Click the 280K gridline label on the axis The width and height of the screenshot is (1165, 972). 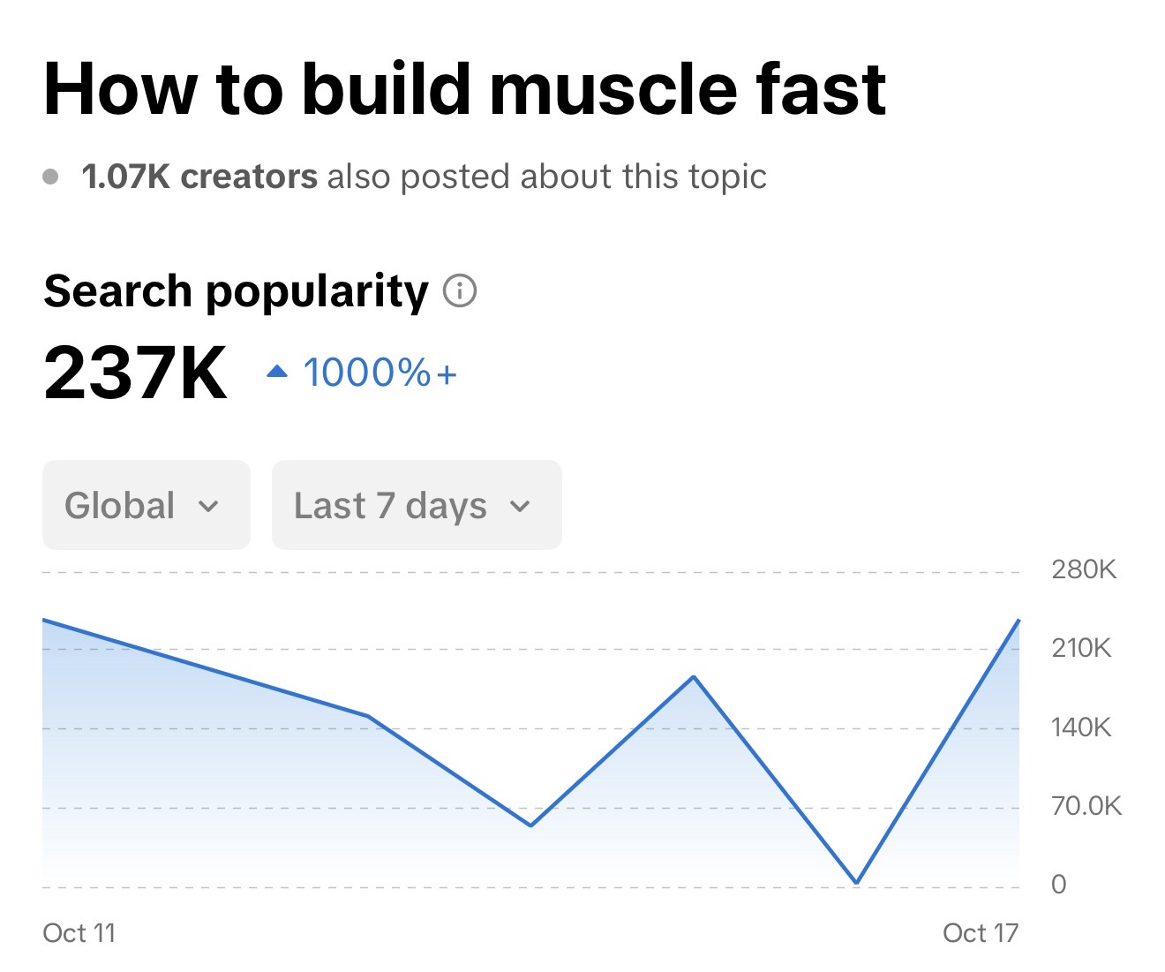click(1084, 569)
